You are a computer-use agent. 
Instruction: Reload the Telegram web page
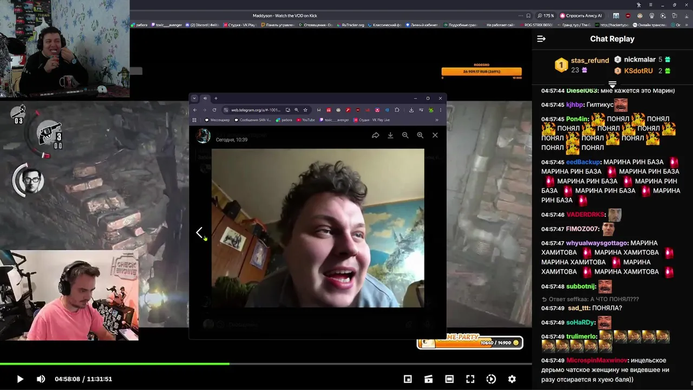tap(214, 110)
